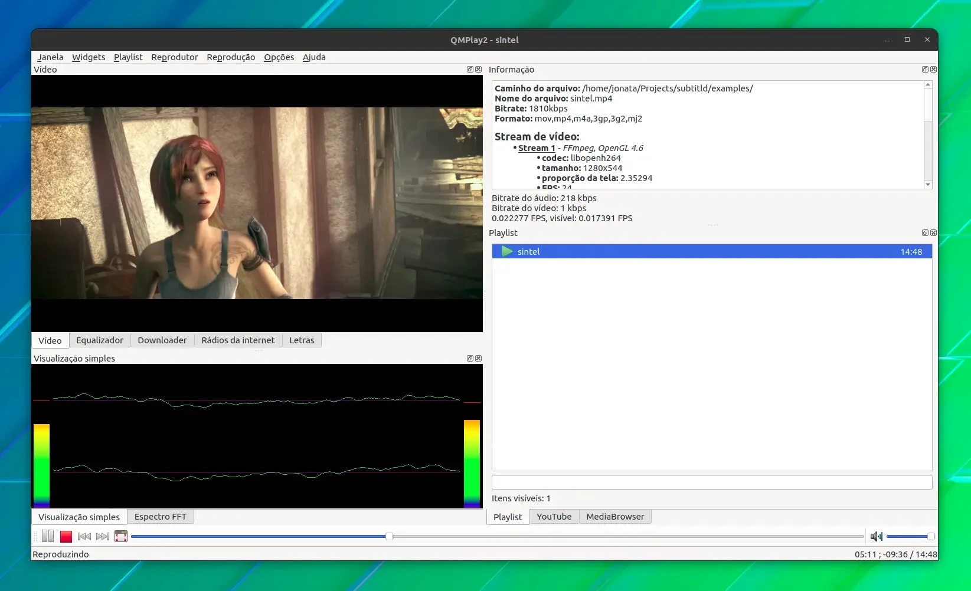
Task: Close the Informação dock panel
Action: click(x=933, y=70)
